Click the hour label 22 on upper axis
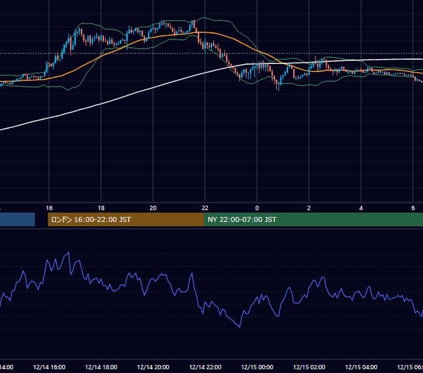The height and width of the screenshot is (373, 423). 205,208
